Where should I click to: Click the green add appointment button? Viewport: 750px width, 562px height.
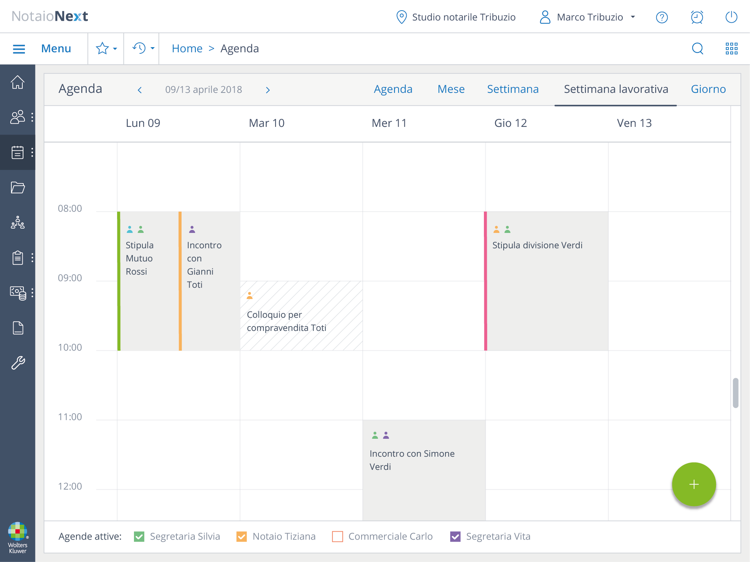point(694,484)
